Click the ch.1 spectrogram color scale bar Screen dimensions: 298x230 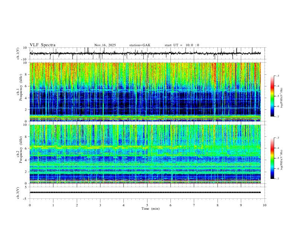click(x=272, y=96)
